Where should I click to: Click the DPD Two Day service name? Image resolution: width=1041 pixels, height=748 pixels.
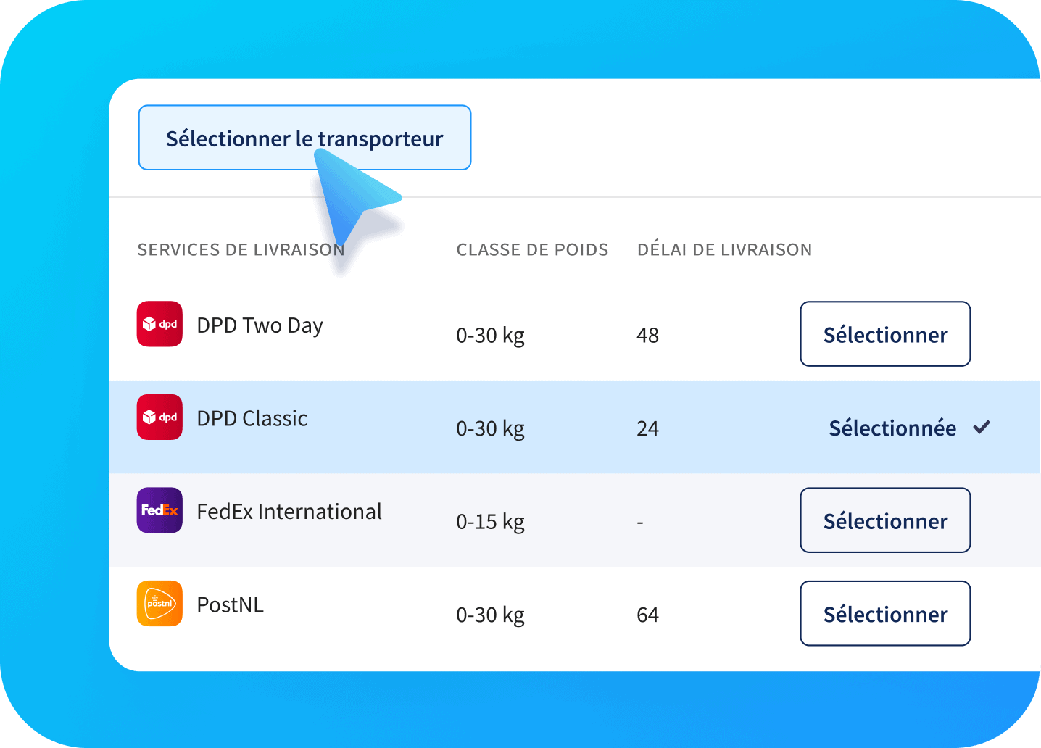[260, 325]
